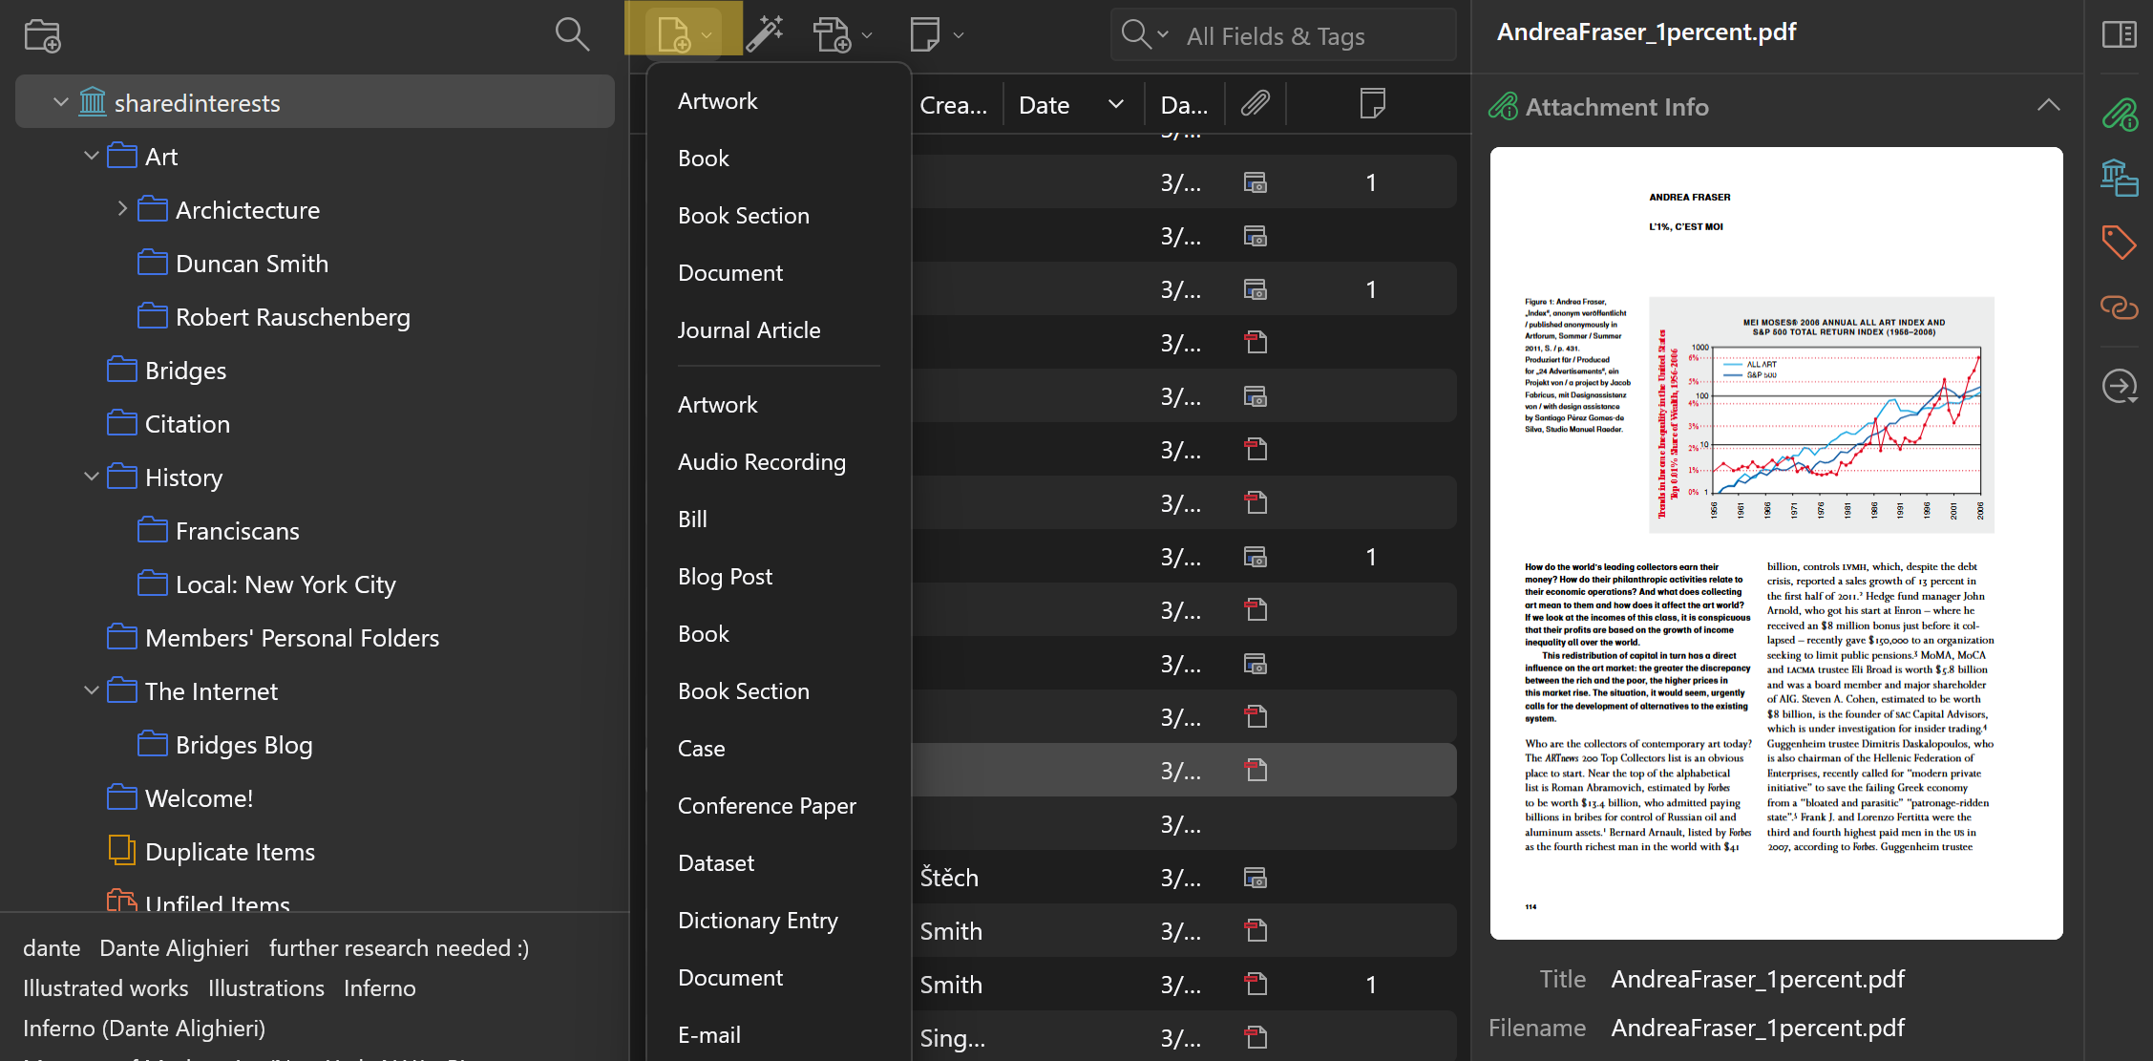Collapse the Attachment Info section

(x=2048, y=106)
